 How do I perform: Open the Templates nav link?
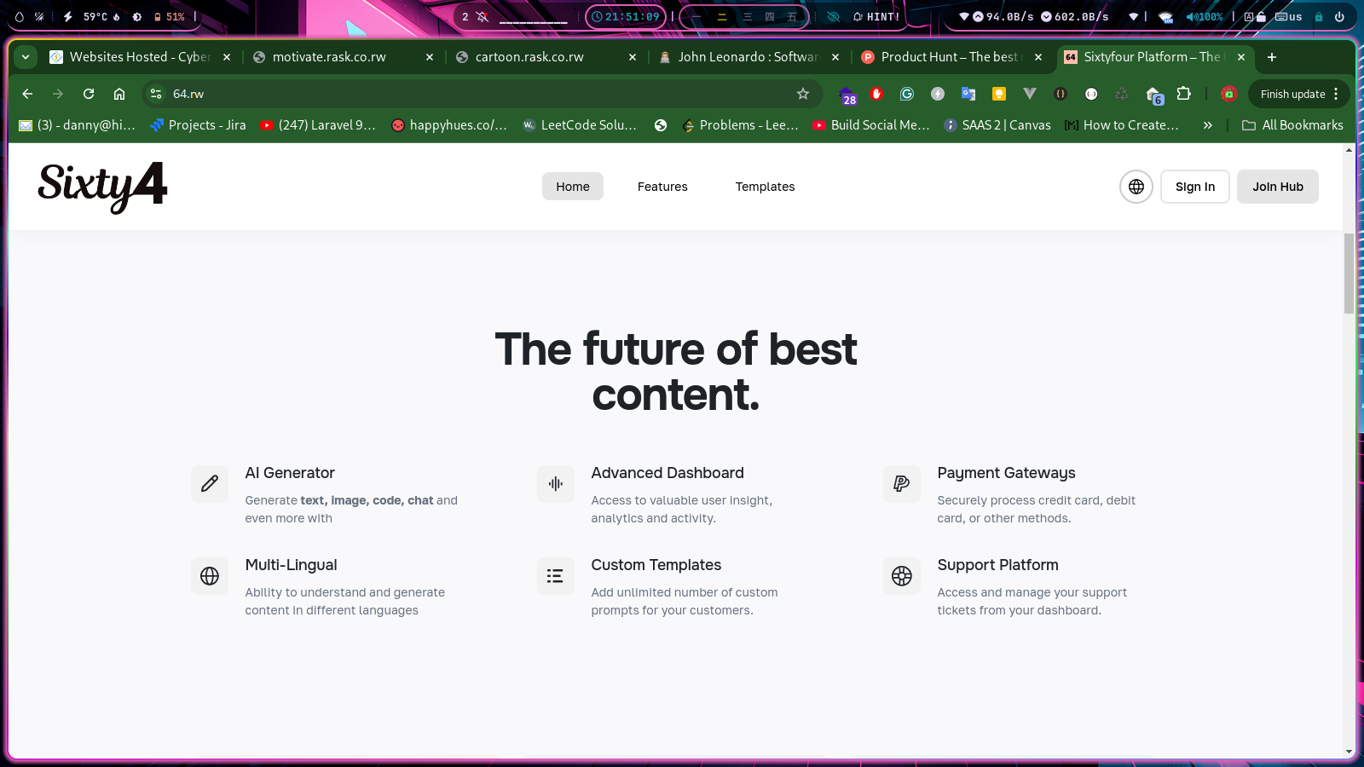pyautogui.click(x=765, y=187)
